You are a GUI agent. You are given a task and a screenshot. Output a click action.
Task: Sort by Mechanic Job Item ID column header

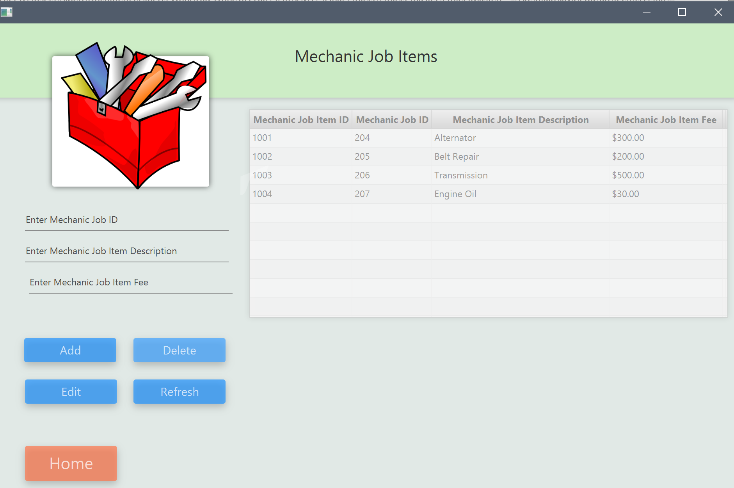301,120
